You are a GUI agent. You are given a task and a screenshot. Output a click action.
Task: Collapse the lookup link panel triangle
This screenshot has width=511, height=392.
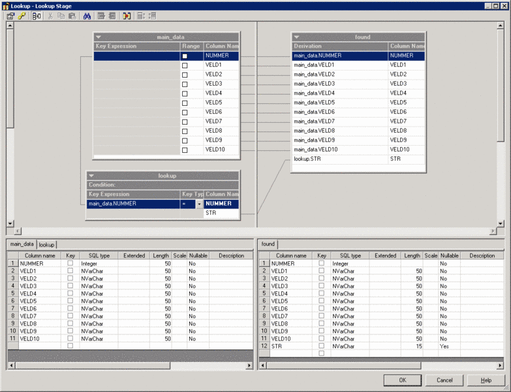[91, 176]
